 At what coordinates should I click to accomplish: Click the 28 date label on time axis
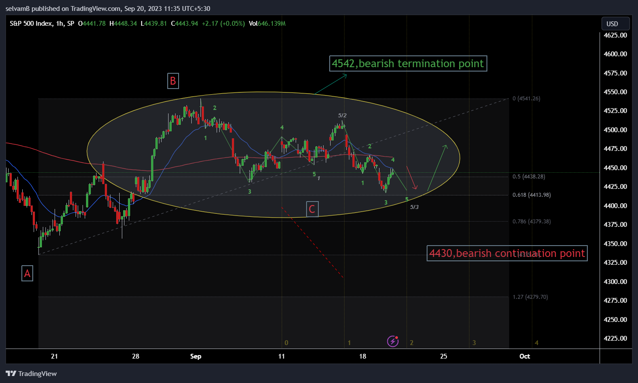tap(136, 356)
